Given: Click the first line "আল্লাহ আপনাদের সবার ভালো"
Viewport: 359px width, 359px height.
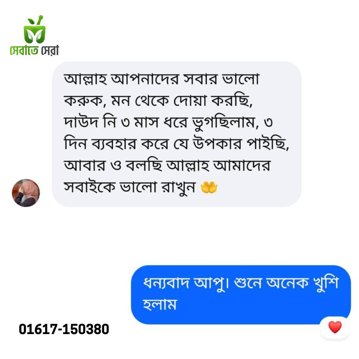Looking at the screenshot, I should 162,79.
